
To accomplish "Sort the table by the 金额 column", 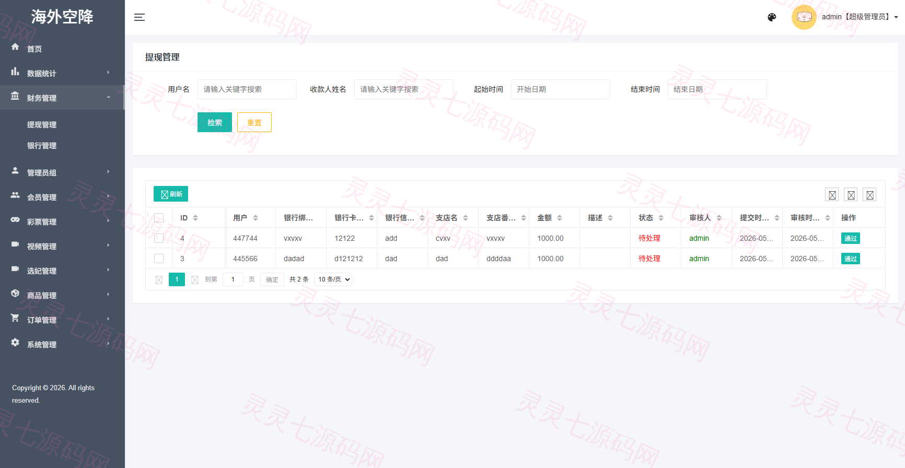I will click(560, 218).
